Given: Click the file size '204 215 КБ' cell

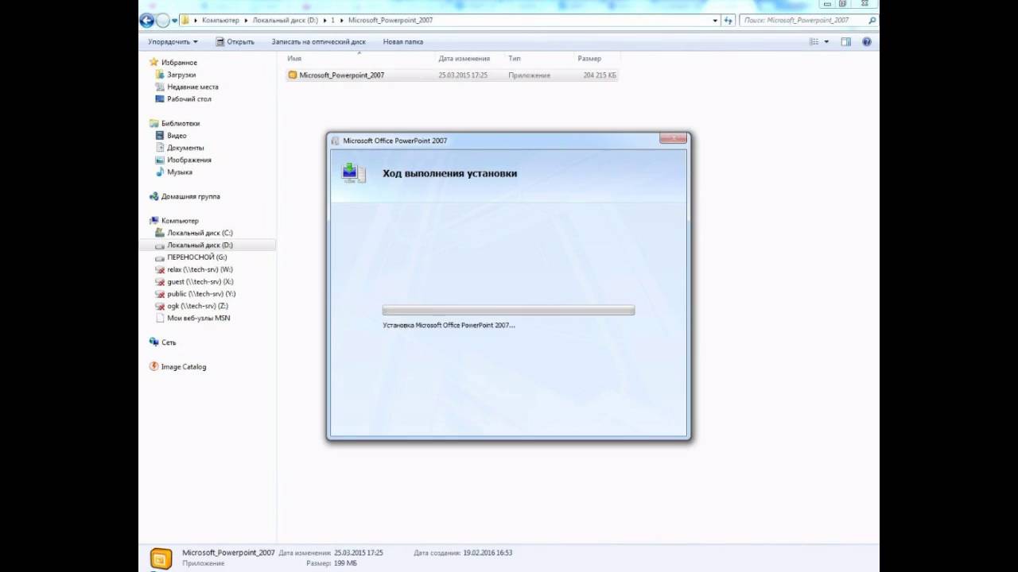Looking at the screenshot, I should coord(600,75).
